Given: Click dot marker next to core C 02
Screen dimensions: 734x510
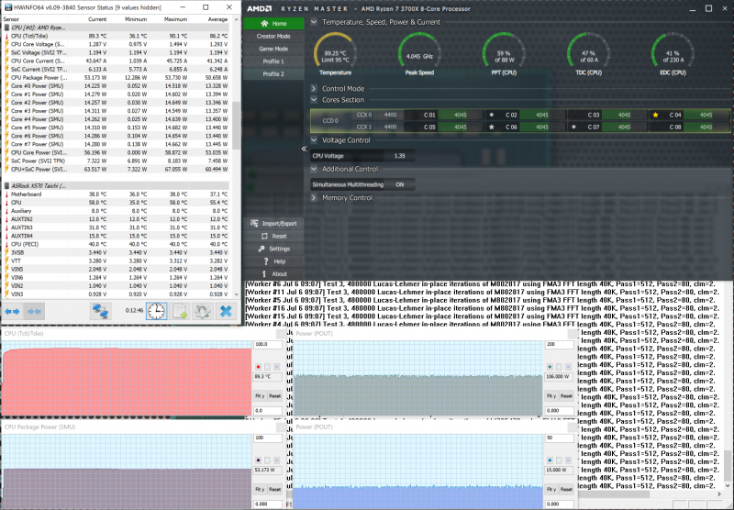Looking at the screenshot, I should (492, 115).
